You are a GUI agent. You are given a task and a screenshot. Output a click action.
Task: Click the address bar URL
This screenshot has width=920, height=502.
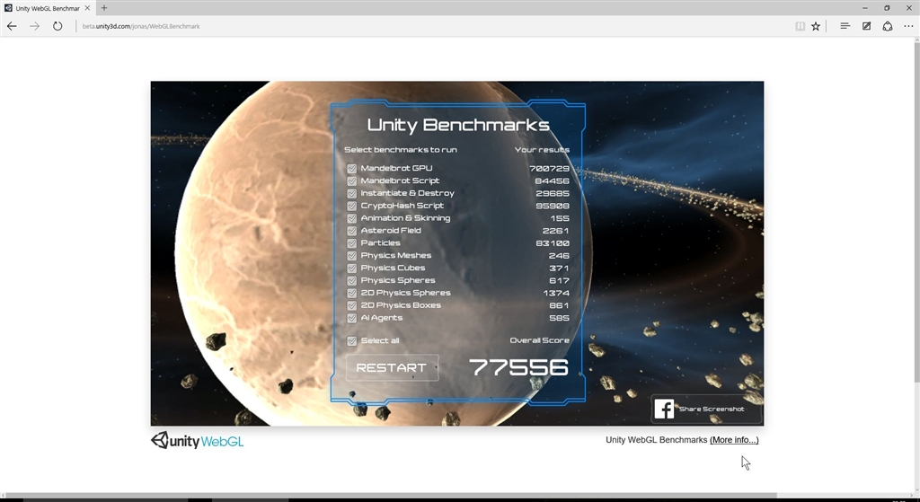click(141, 26)
